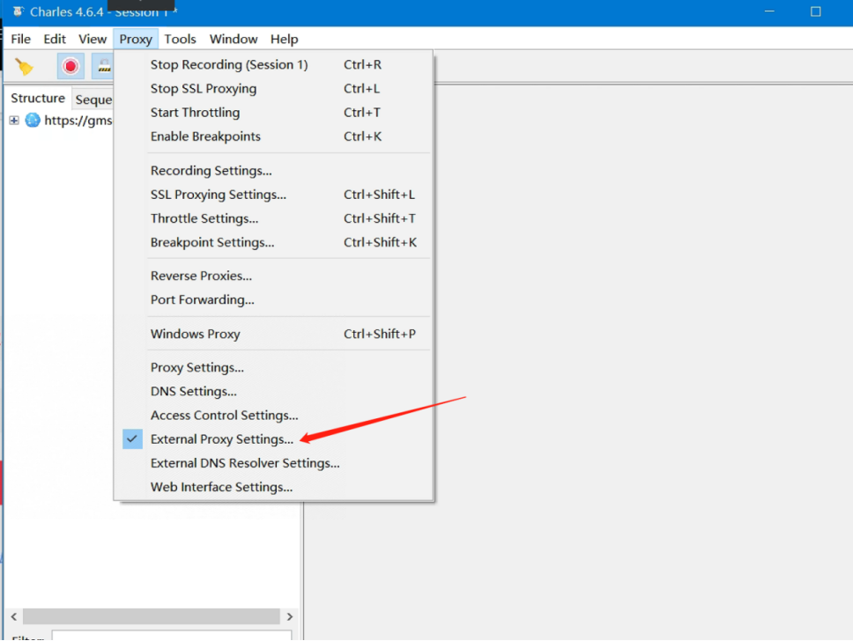Open the Window menu
The image size is (853, 641).
(234, 39)
